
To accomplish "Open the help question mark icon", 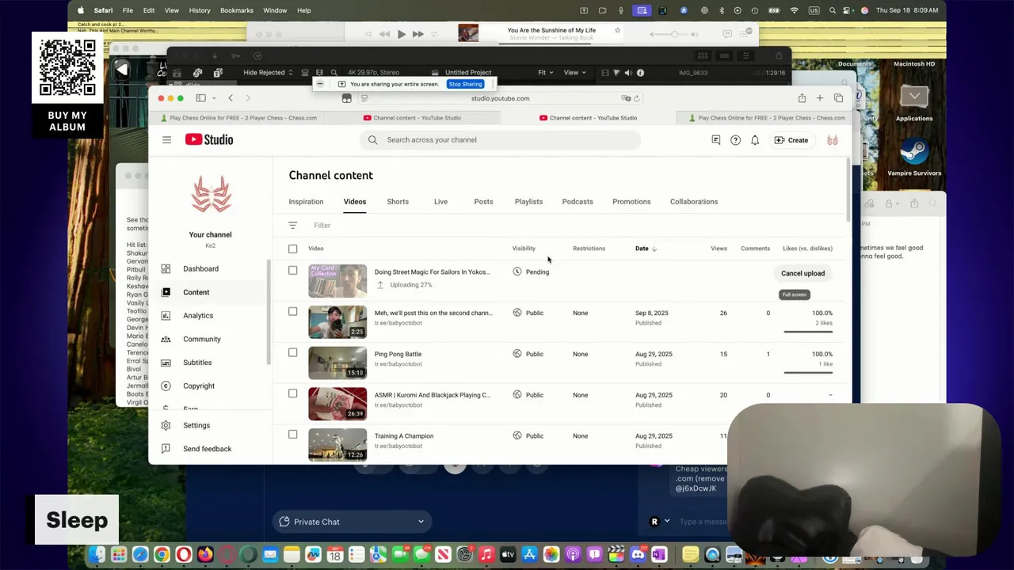I will (735, 140).
